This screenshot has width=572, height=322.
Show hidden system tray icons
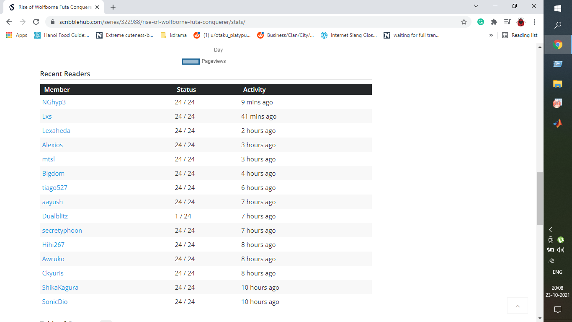(x=551, y=230)
